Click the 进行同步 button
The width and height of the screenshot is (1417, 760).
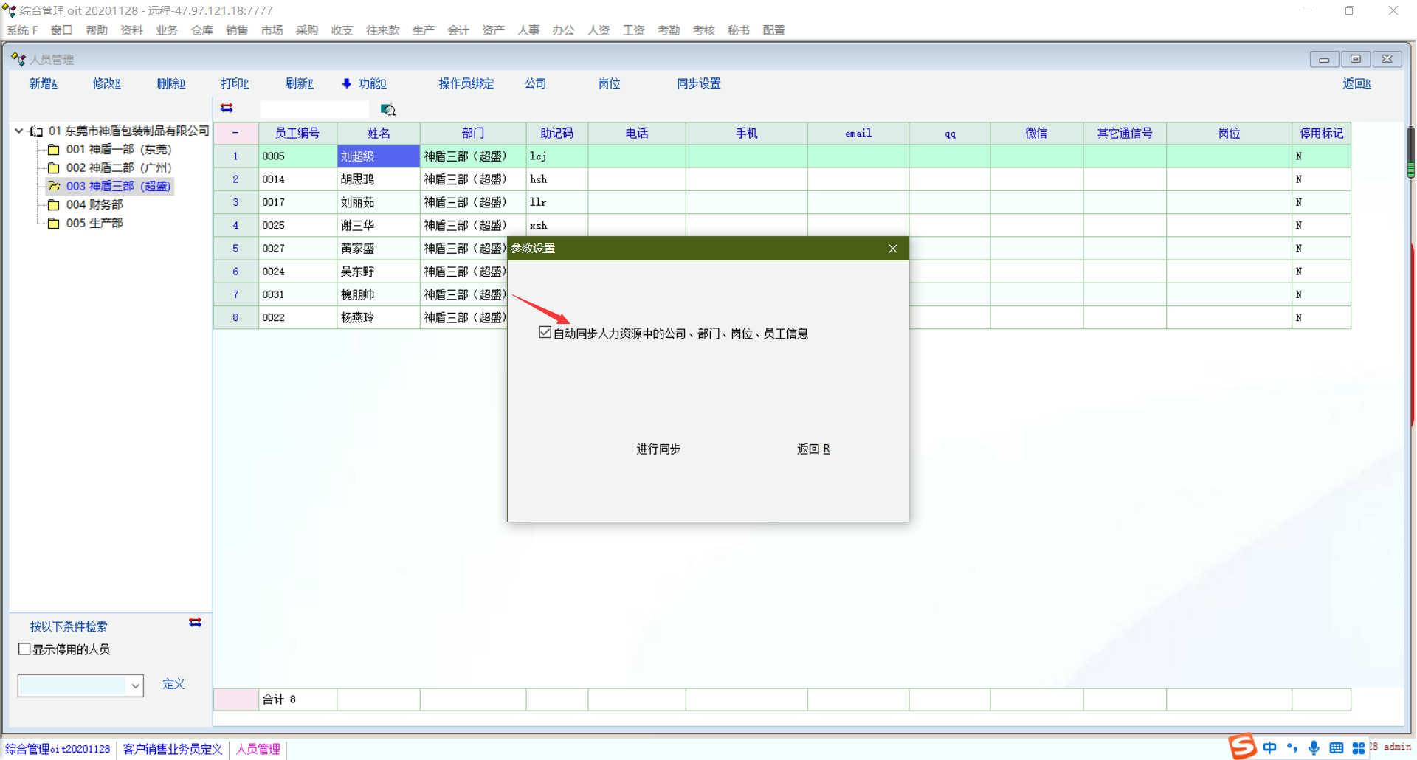(x=658, y=449)
